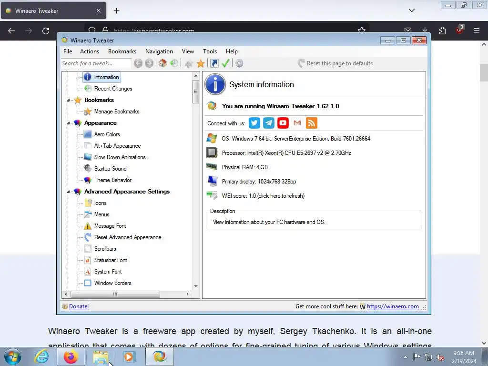Select Recent Changes in the tree
488x366 pixels.
point(113,89)
